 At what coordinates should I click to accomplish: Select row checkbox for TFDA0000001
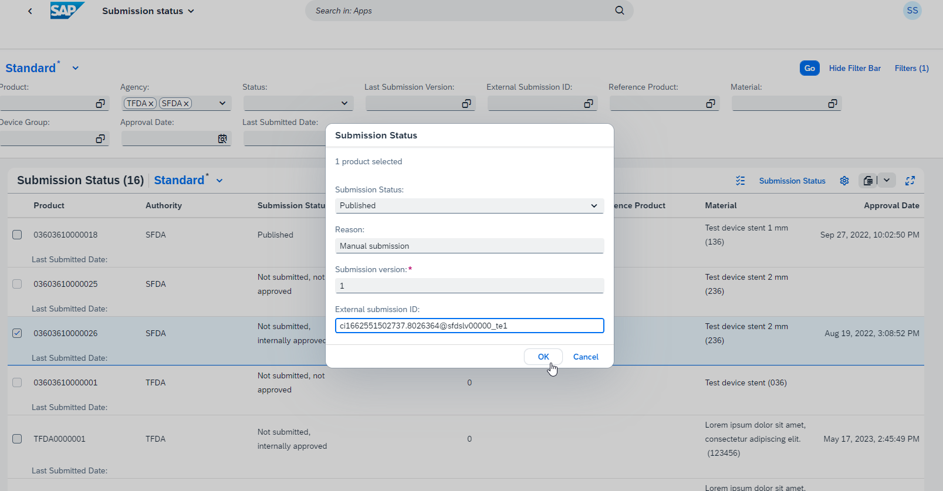pos(17,439)
